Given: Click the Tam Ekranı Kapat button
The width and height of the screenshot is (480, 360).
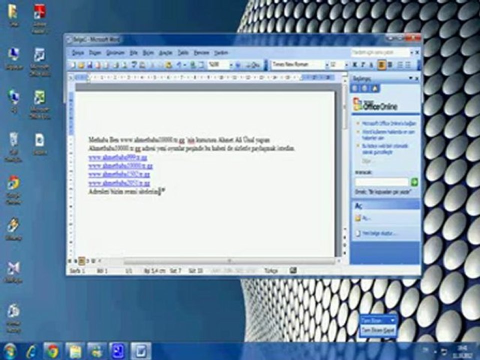Looking at the screenshot, I should (377, 330).
